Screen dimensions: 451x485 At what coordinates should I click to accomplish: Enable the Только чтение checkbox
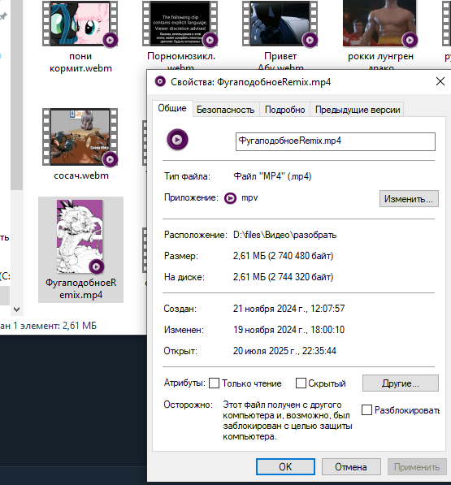tap(214, 383)
